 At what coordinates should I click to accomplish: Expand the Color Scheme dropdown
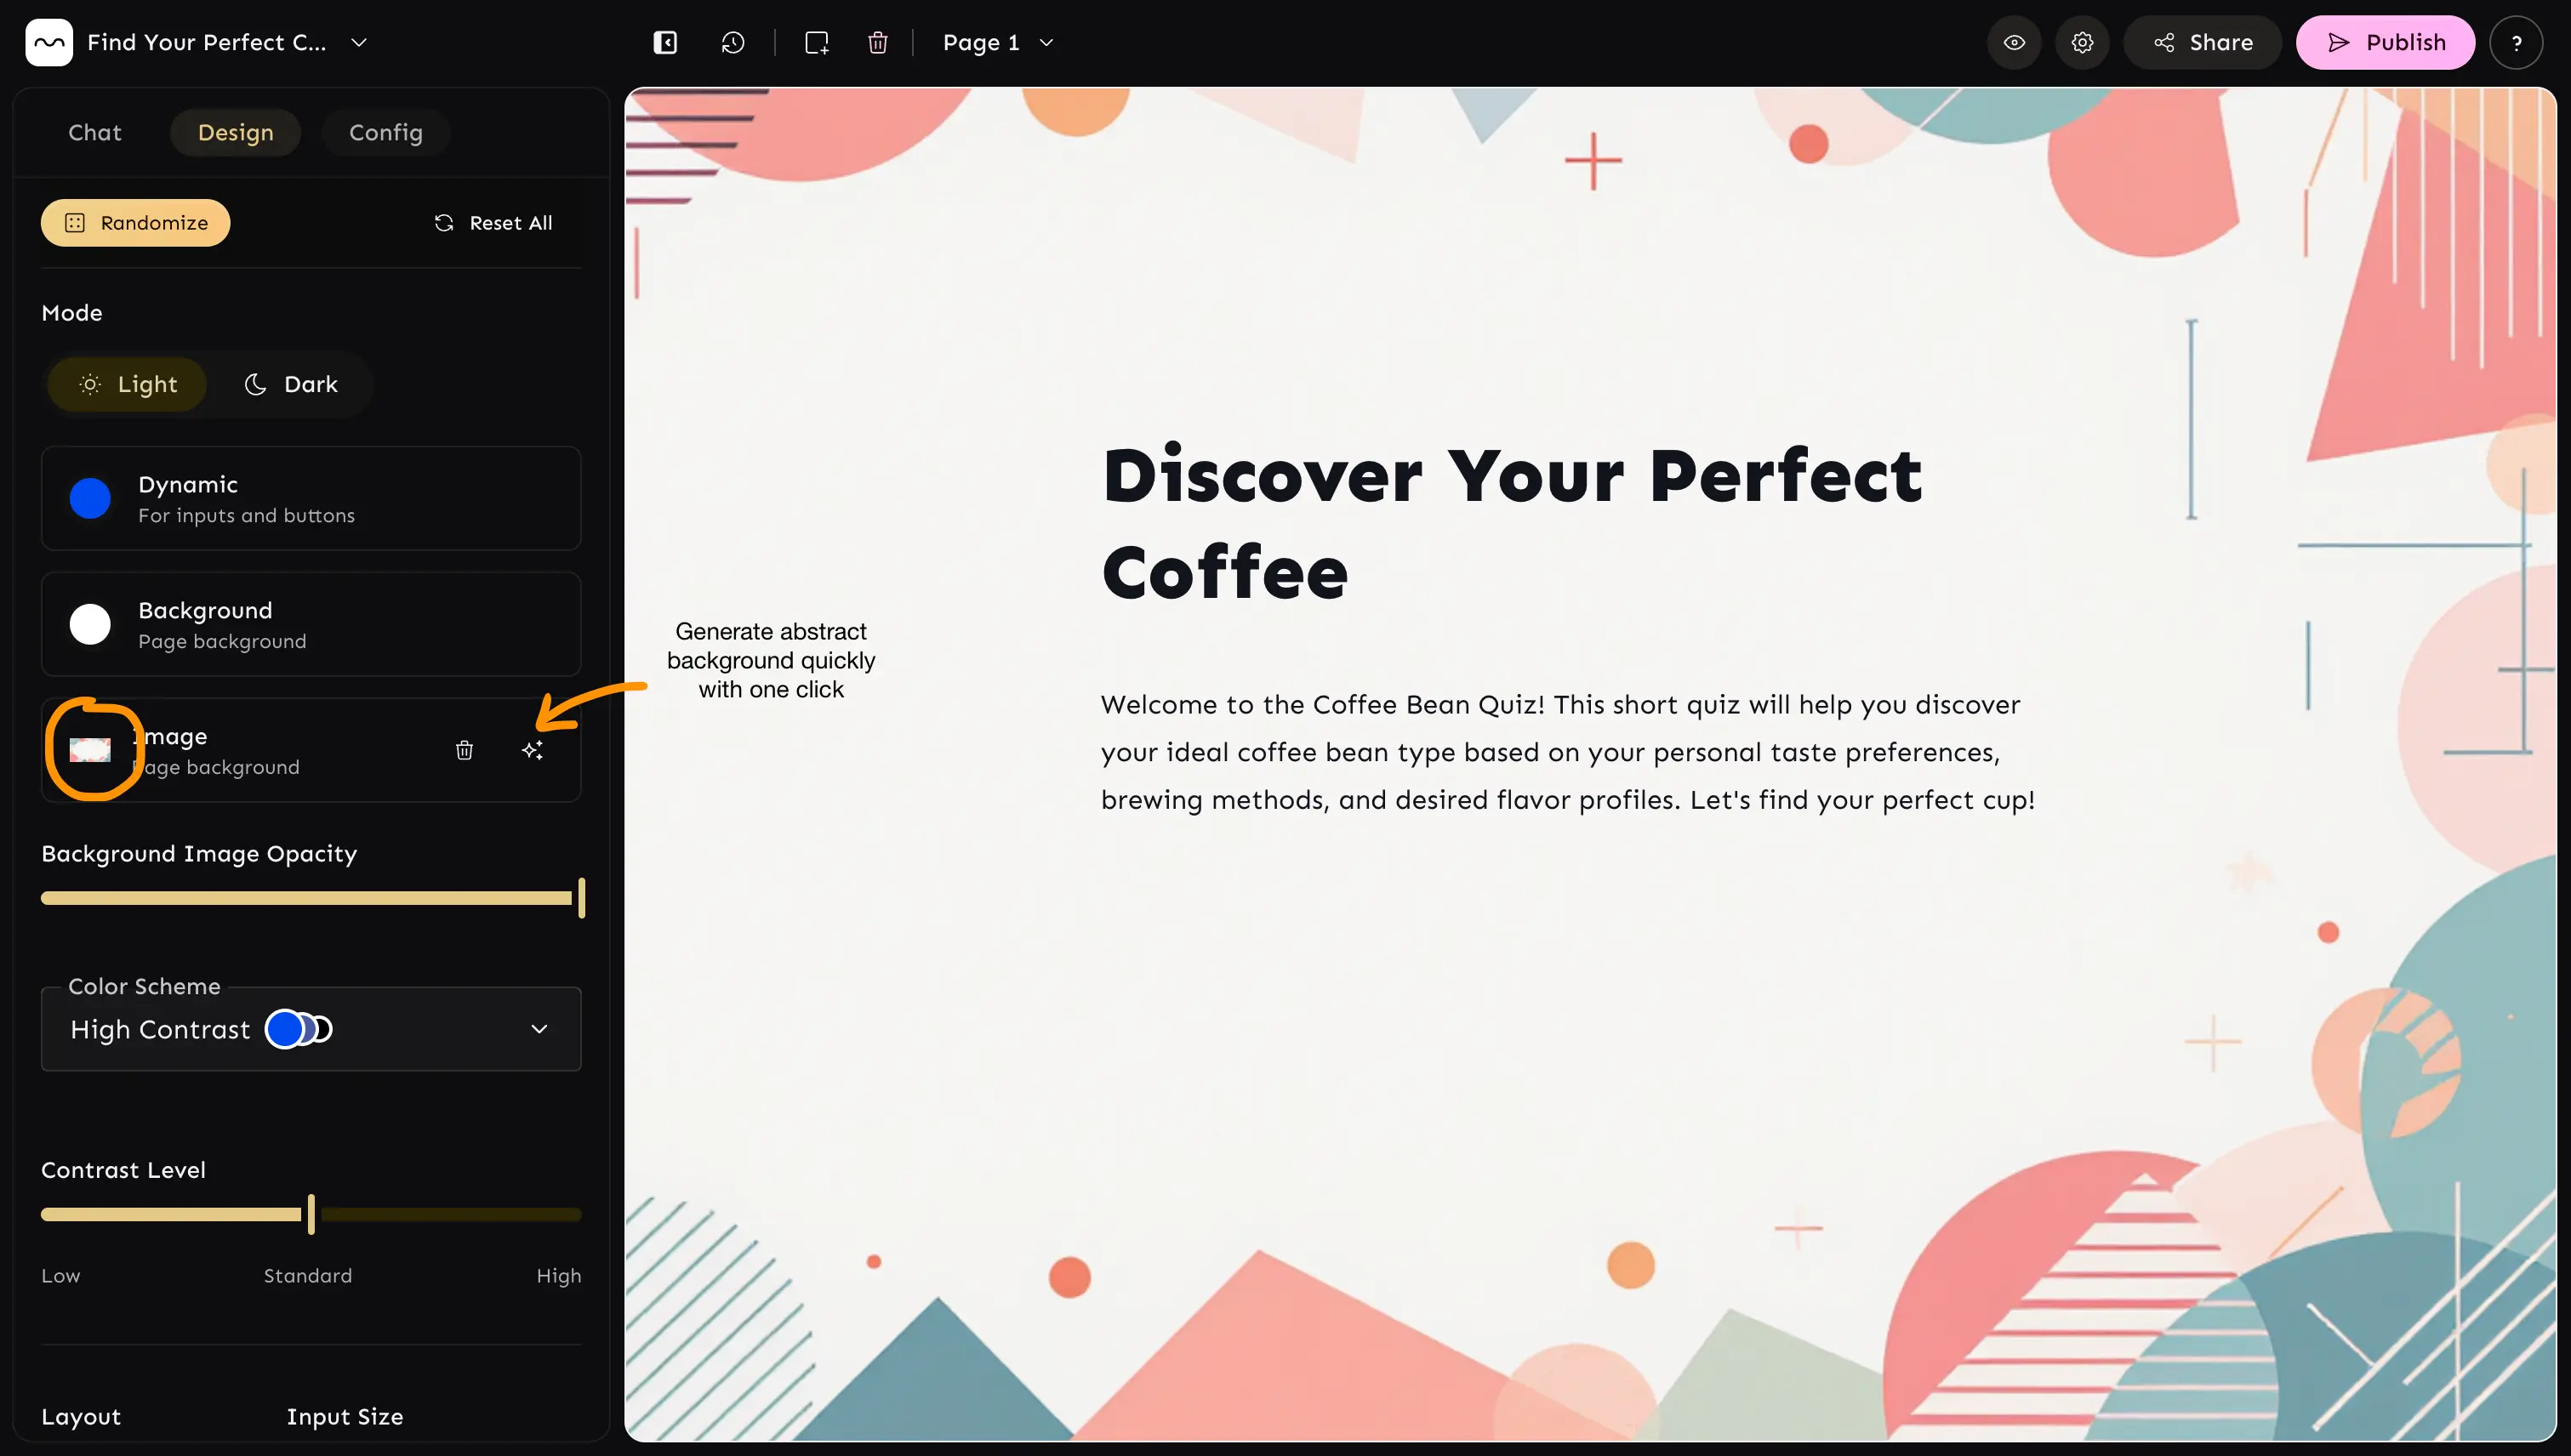[311, 1029]
